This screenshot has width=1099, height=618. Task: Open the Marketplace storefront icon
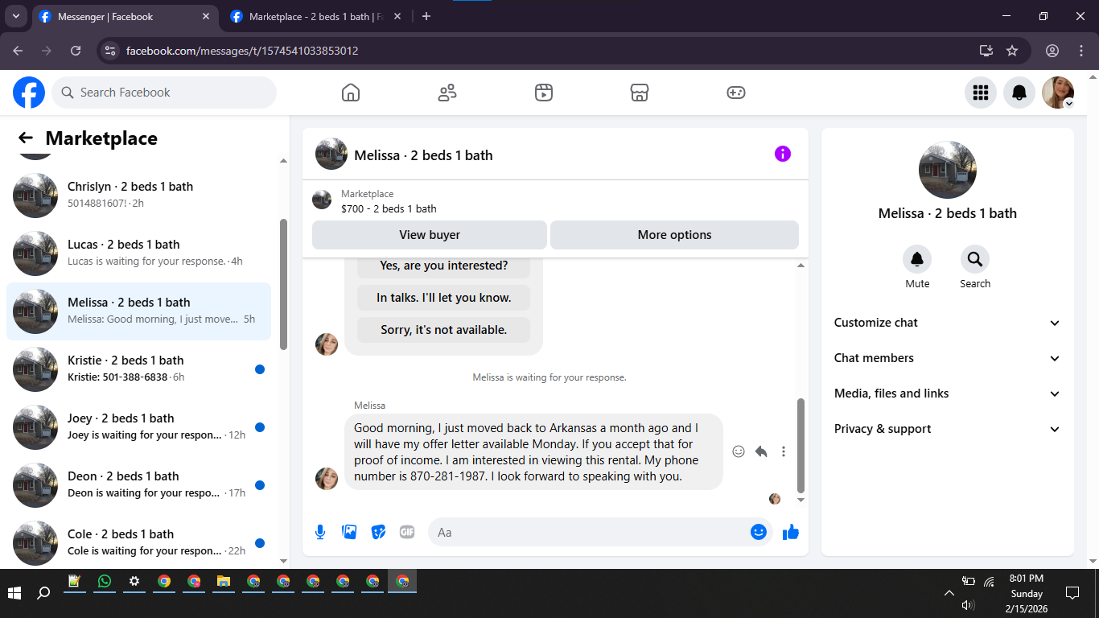(x=640, y=93)
